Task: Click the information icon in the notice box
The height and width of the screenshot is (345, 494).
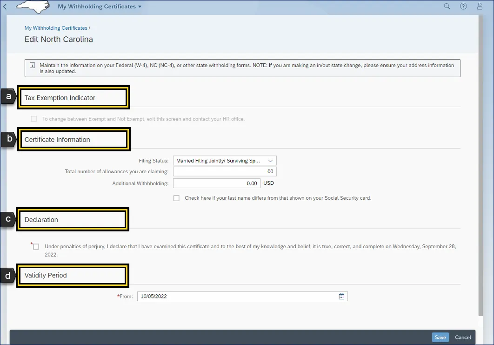Action: pyautogui.click(x=32, y=65)
